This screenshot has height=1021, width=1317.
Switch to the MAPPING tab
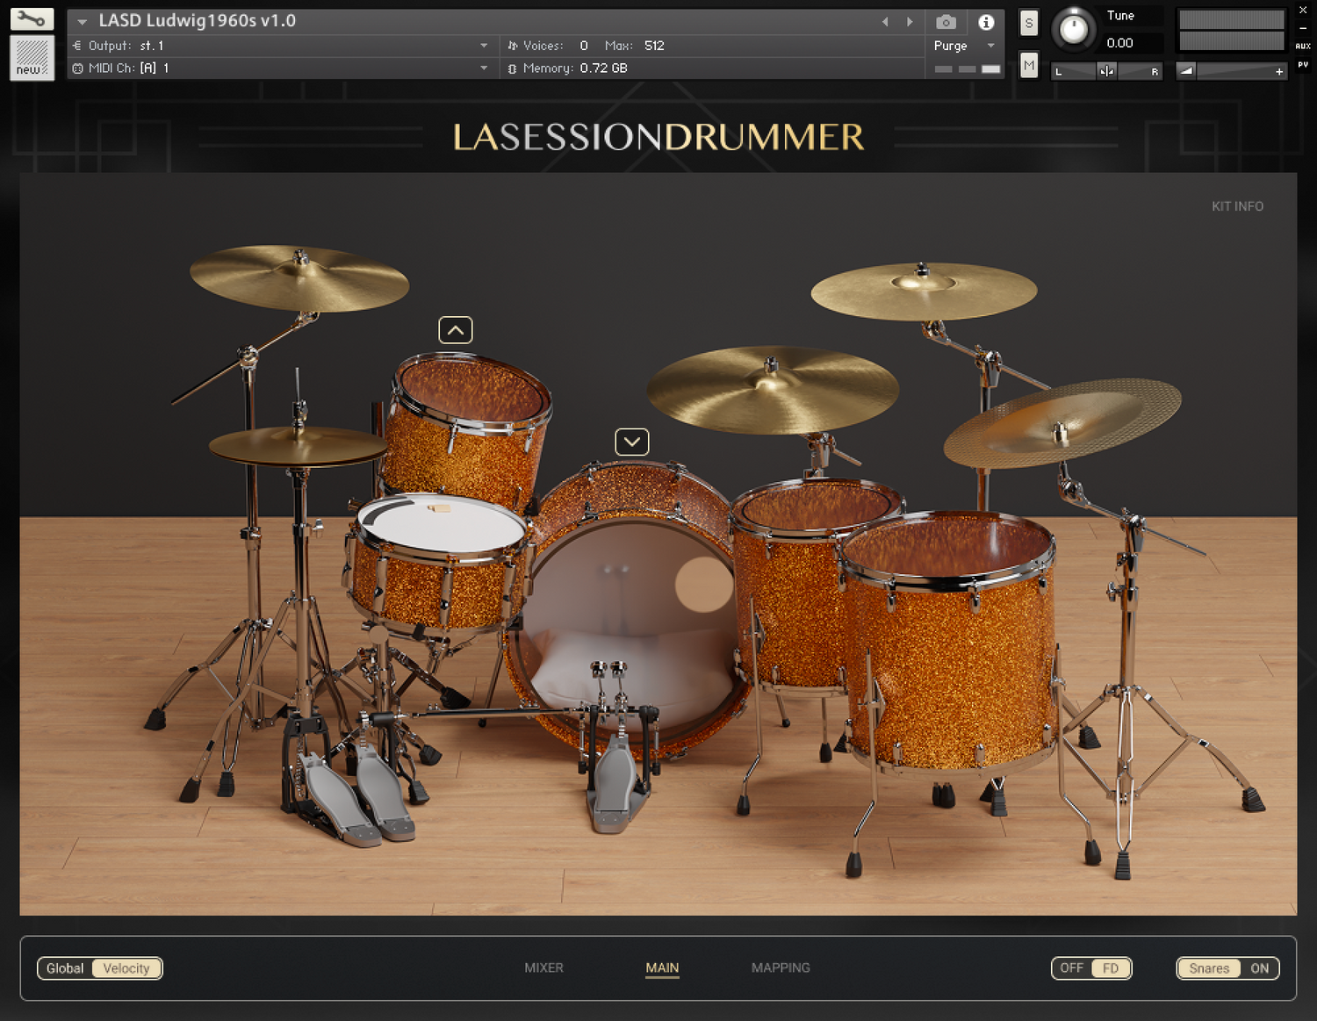[x=781, y=967]
